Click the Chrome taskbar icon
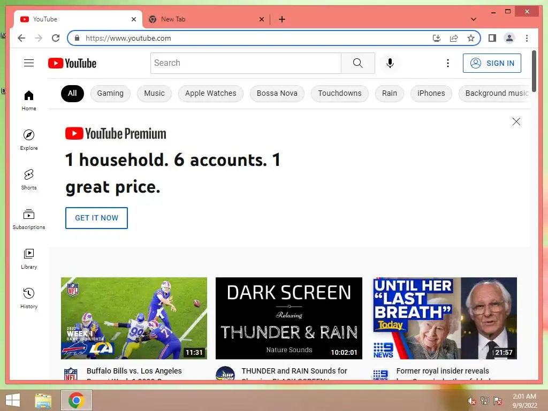Screen dimensions: 548x411 [x=76, y=400]
